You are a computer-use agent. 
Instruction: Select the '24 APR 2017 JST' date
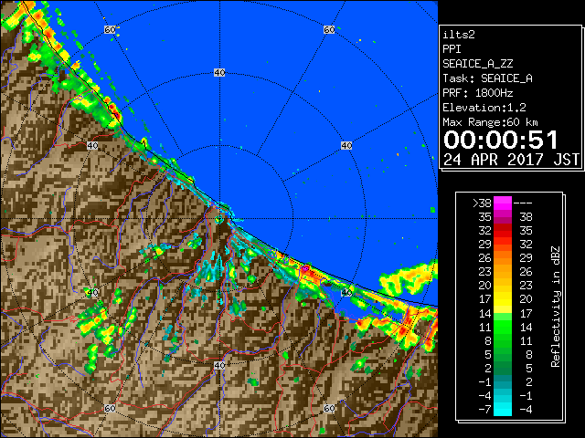click(511, 160)
